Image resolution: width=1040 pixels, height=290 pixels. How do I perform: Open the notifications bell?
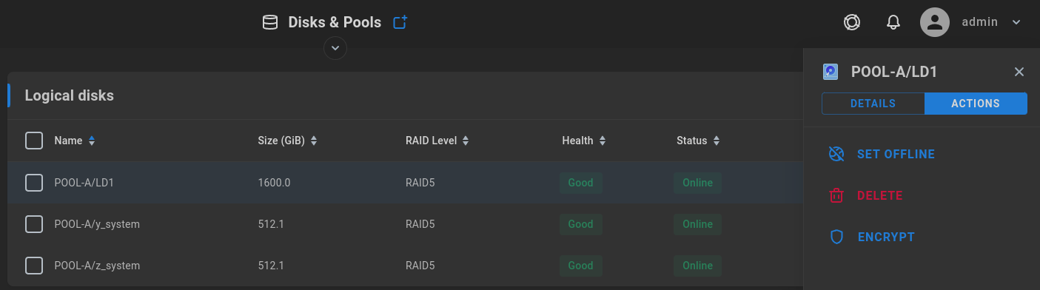point(893,22)
